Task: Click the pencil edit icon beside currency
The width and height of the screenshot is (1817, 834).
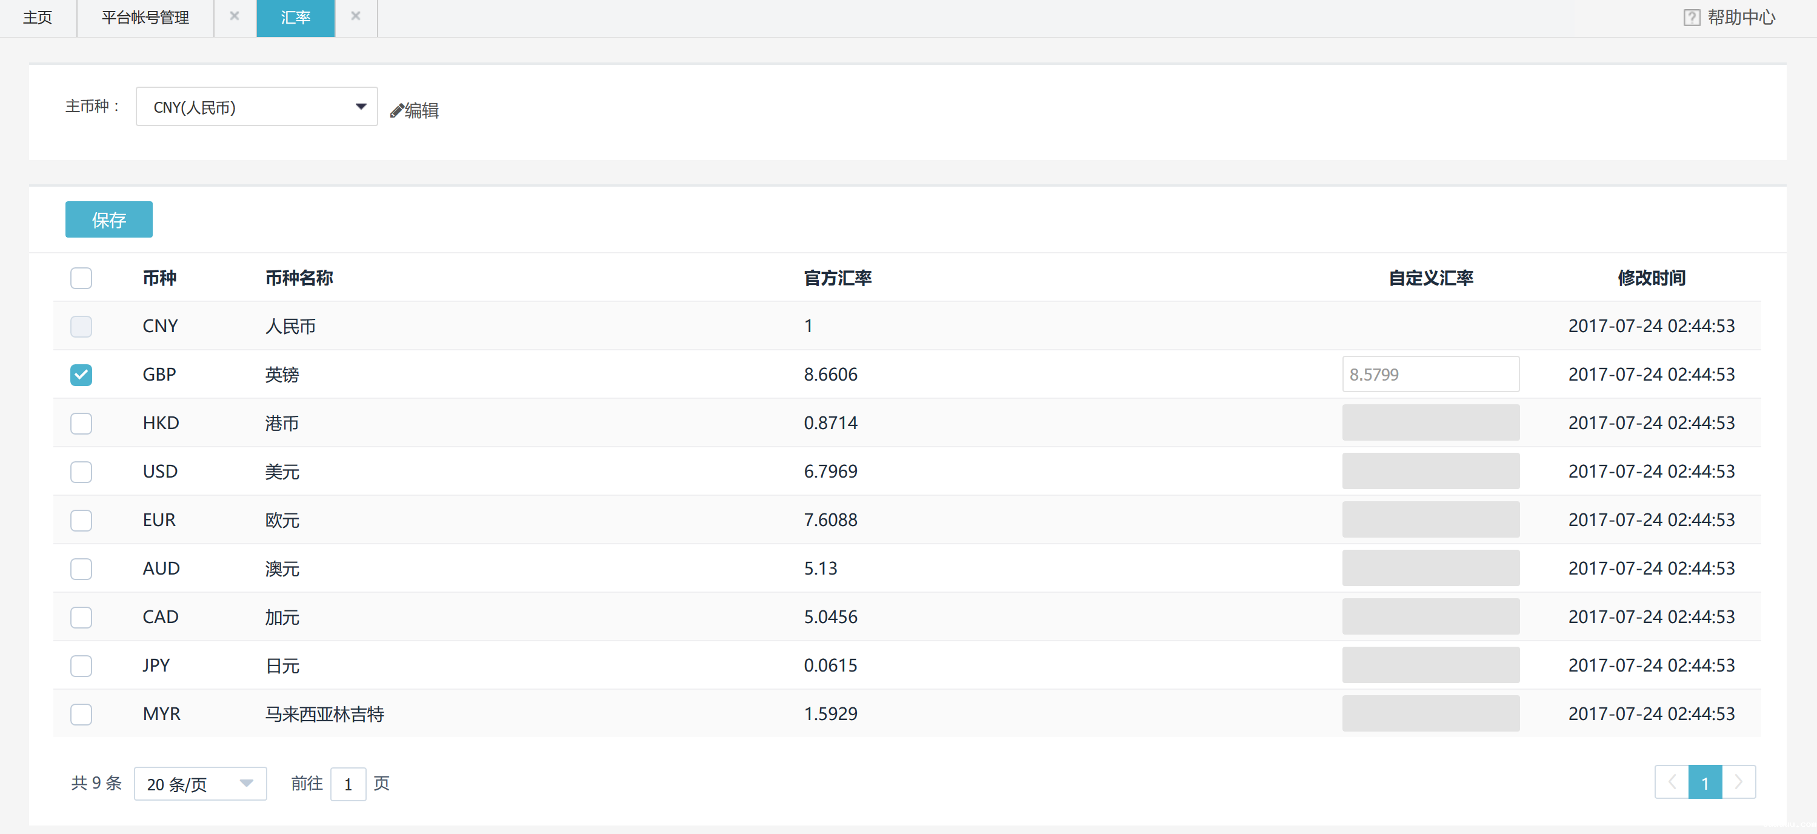Action: [x=396, y=111]
